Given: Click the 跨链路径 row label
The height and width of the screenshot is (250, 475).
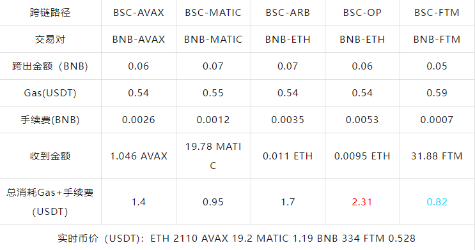Looking at the screenshot, I should coord(51,13).
